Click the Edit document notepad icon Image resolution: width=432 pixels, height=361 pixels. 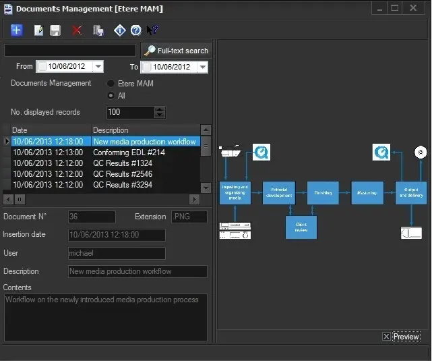pyautogui.click(x=39, y=30)
